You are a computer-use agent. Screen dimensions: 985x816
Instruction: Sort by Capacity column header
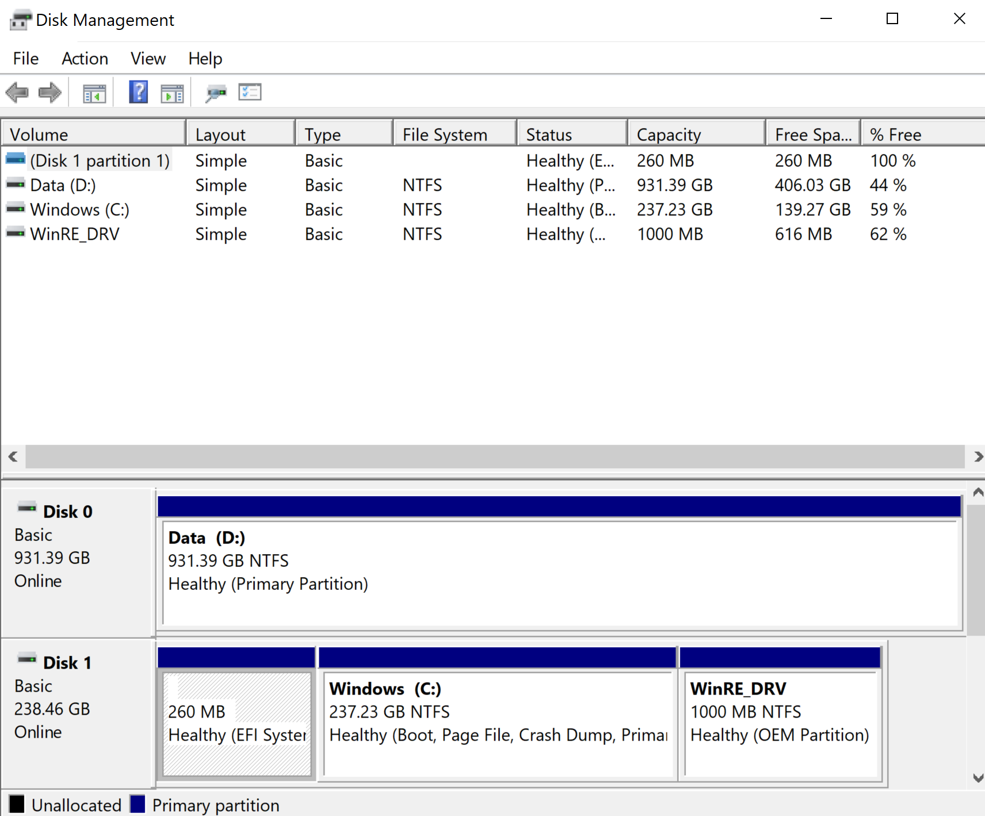697,135
